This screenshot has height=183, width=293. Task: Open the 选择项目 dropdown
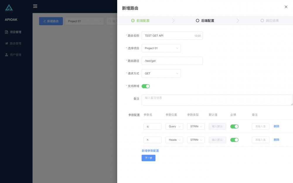pos(161,48)
